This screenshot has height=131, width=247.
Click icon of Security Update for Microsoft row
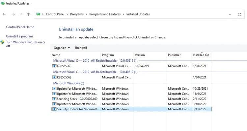click(x=54, y=109)
